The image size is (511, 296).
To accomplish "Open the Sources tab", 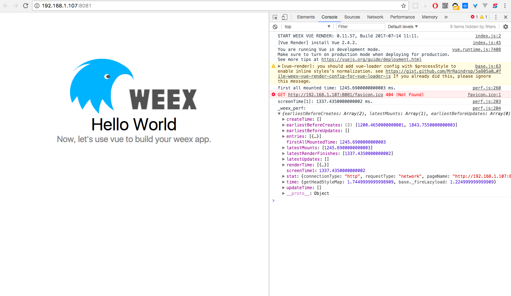I will 352,17.
